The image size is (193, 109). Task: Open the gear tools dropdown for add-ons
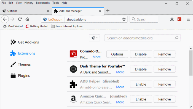[94, 38]
